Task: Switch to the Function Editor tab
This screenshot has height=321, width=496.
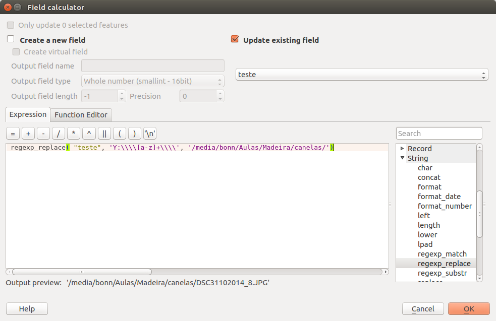Action: [81, 114]
